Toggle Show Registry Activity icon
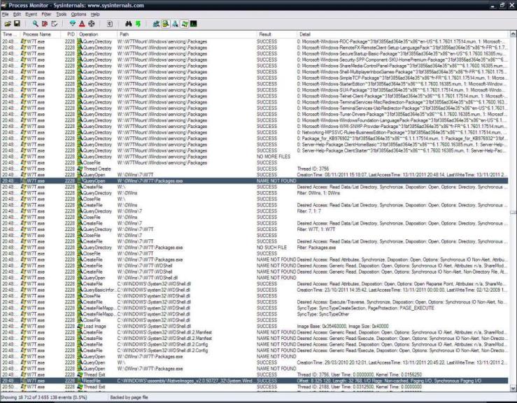This screenshot has height=403, width=517. coord(156,24)
